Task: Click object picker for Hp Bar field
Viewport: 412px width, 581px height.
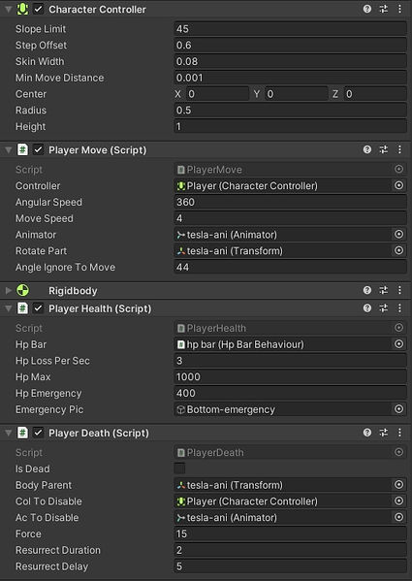Action: pyautogui.click(x=398, y=344)
